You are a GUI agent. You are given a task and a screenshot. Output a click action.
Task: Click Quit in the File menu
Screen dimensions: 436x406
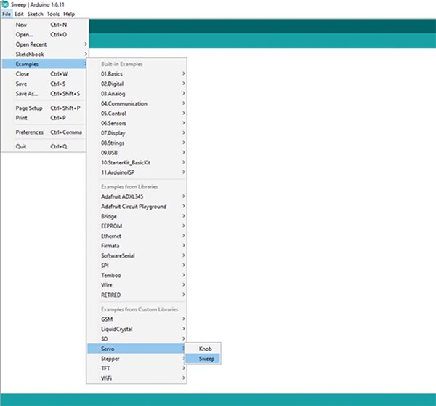pyautogui.click(x=22, y=146)
